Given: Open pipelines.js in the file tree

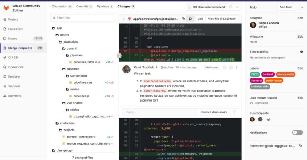Looking at the screenshot, I should tap(82, 96).
